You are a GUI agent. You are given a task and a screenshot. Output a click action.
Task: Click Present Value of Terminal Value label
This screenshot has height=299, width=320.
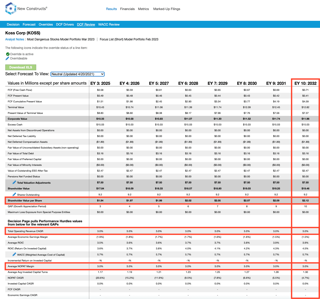[25, 113]
